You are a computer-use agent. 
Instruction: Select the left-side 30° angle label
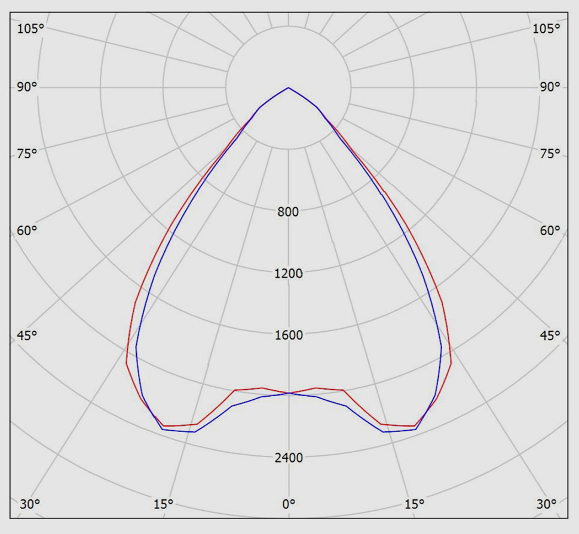coord(29,504)
